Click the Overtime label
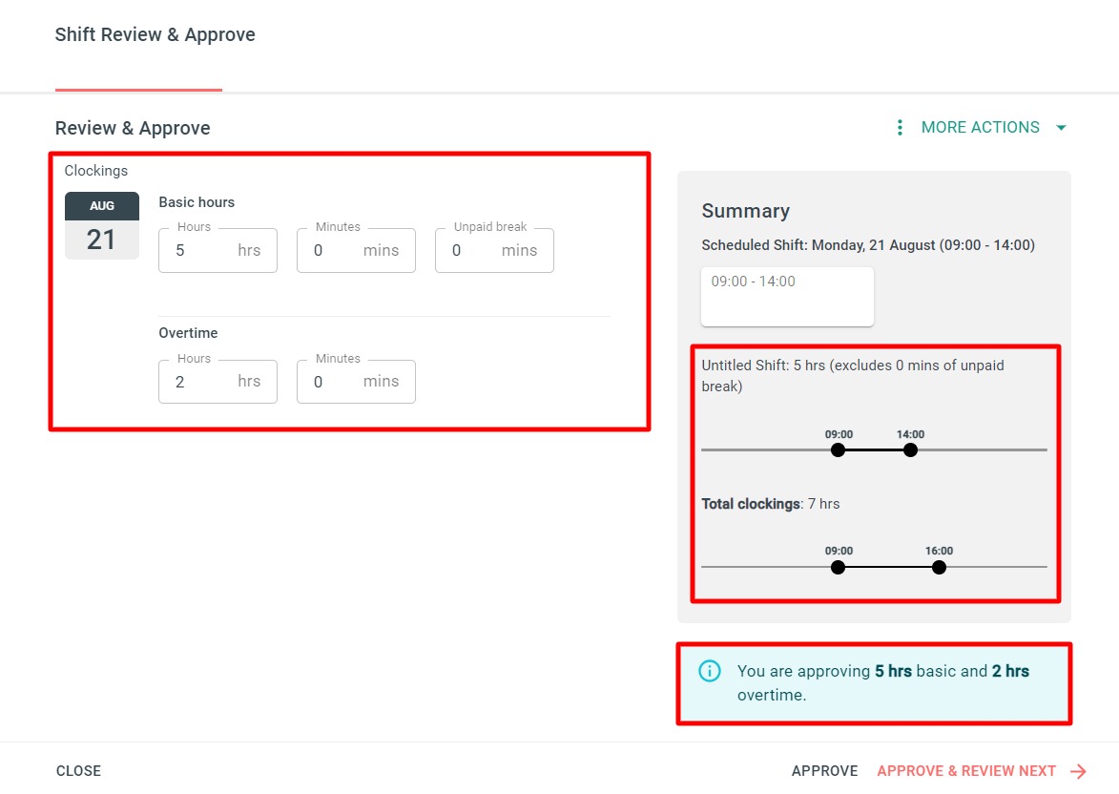 tap(188, 333)
